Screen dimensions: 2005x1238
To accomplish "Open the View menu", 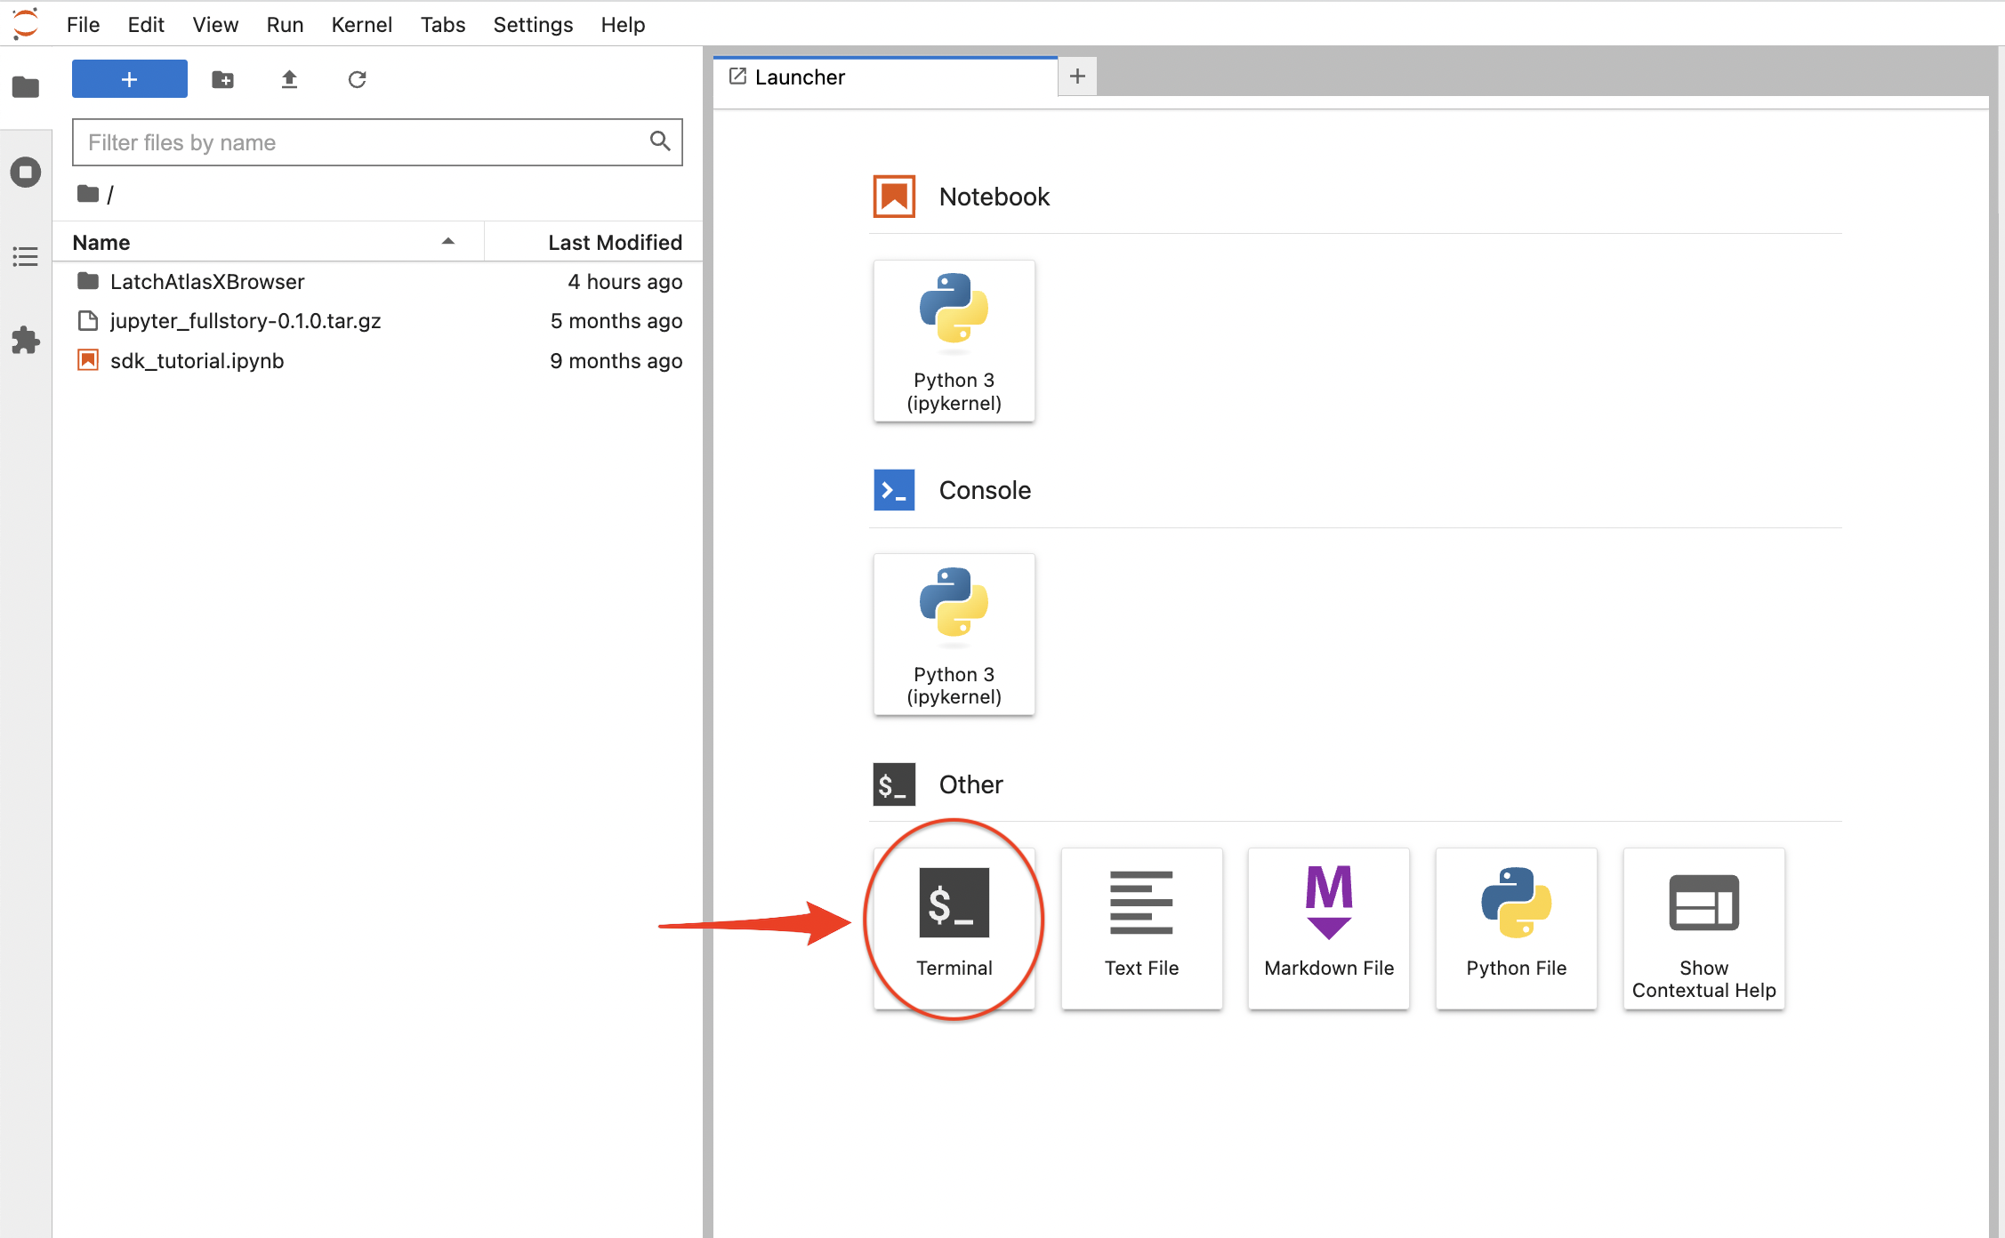I will pos(215,25).
